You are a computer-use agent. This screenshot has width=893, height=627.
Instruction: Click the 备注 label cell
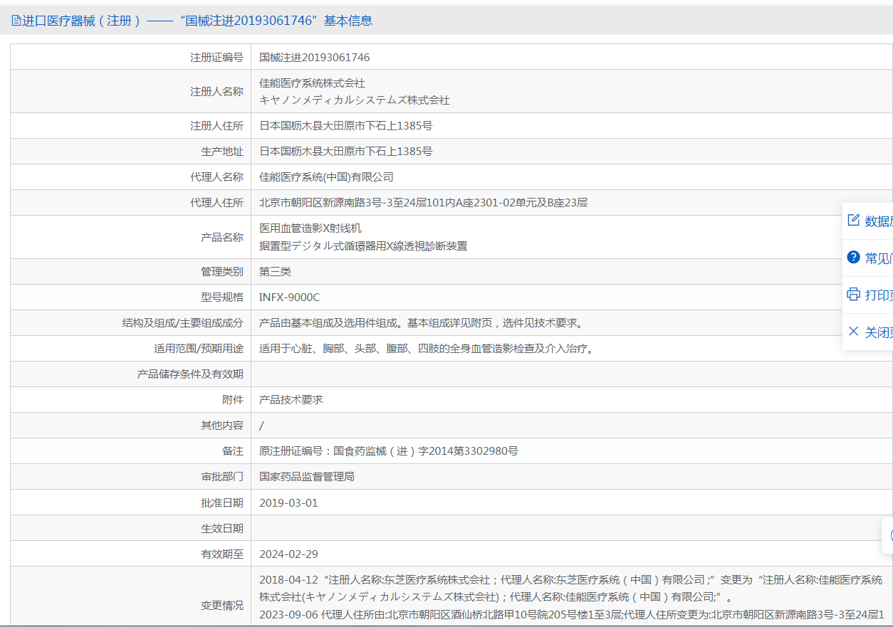pyautogui.click(x=130, y=451)
